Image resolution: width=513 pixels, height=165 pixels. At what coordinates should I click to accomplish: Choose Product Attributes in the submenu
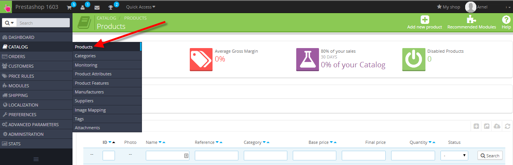click(x=93, y=74)
